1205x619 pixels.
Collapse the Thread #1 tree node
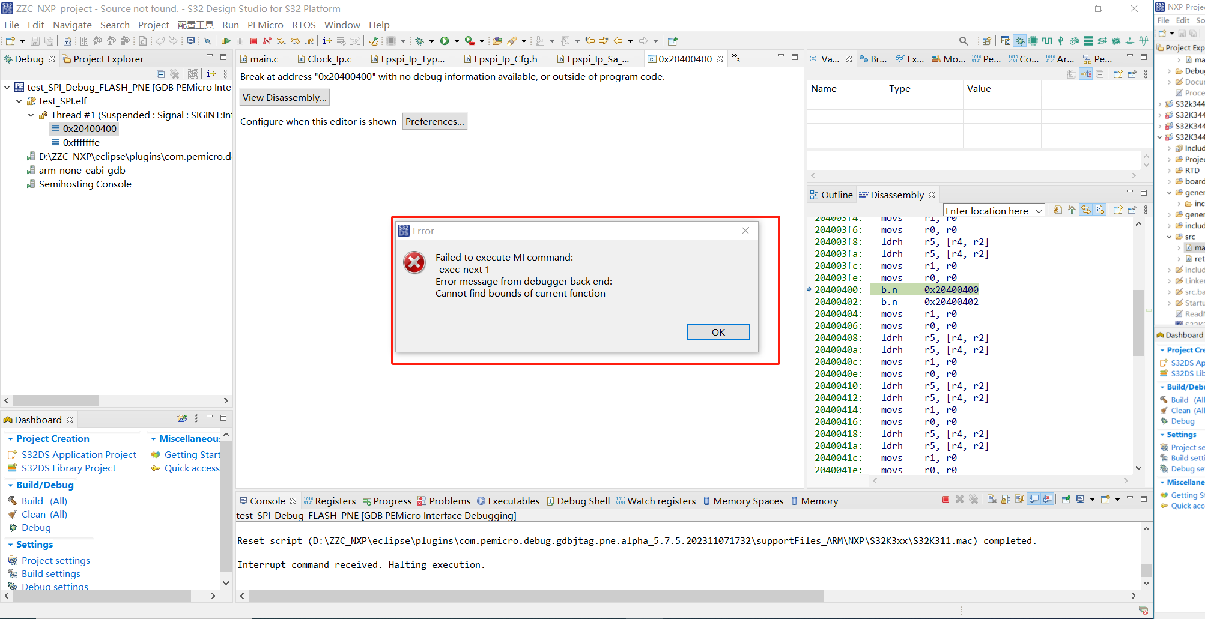[x=31, y=115]
